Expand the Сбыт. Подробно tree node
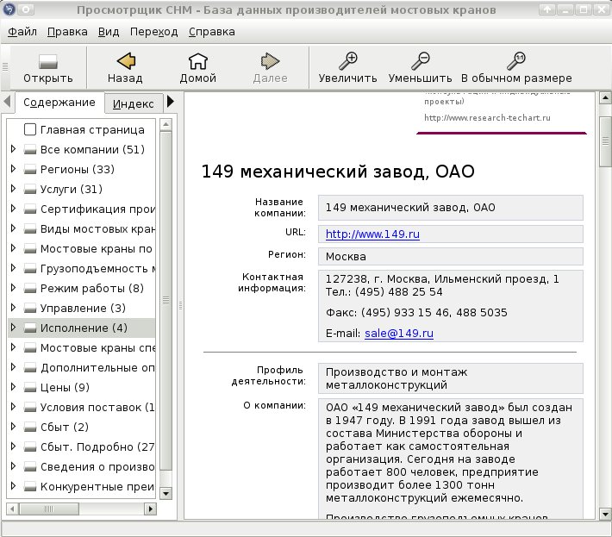The width and height of the screenshot is (612, 537). [13, 446]
